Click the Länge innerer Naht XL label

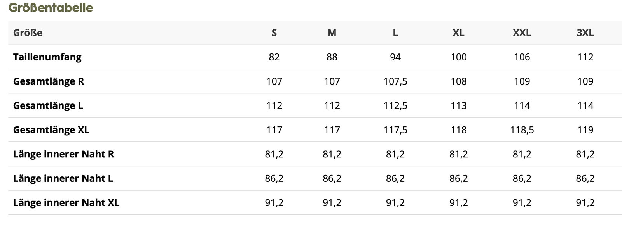pyautogui.click(x=66, y=203)
